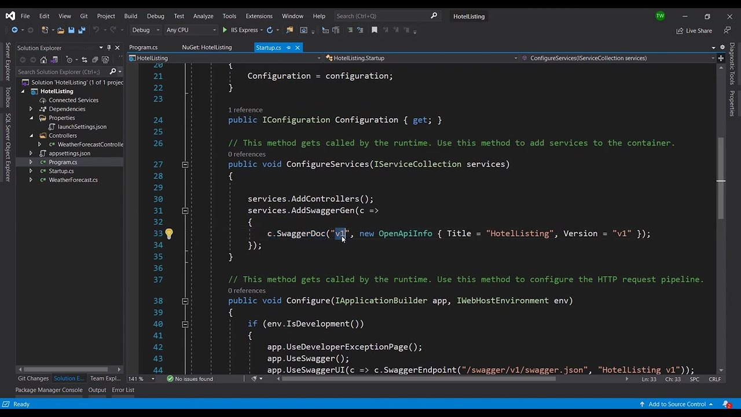Toggle pin on Startup.cs tab
The width and height of the screenshot is (741, 417).
click(x=288, y=47)
